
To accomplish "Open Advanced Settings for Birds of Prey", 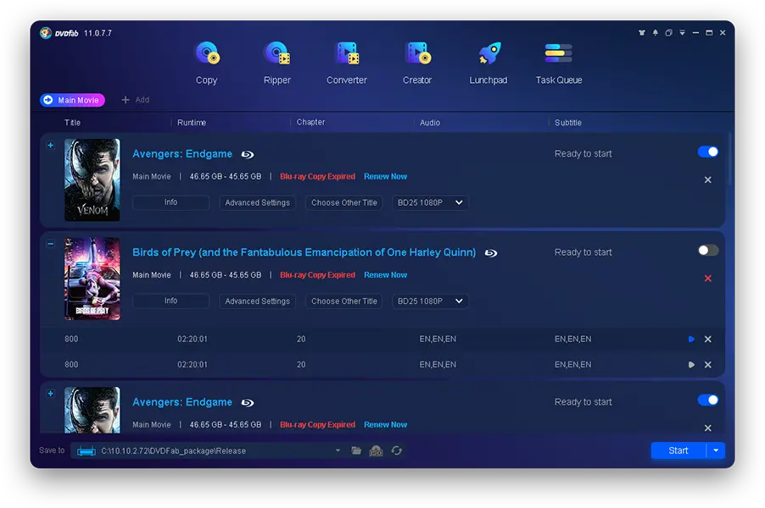I will (258, 301).
